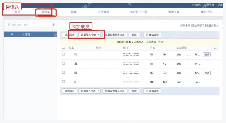Click the 职务 column header

point(98,48)
